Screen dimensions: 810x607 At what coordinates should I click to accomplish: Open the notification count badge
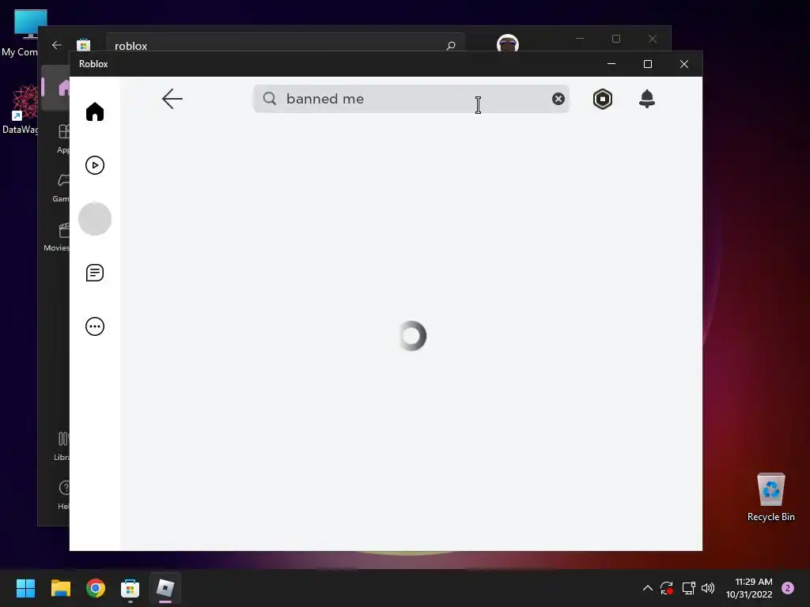(787, 588)
